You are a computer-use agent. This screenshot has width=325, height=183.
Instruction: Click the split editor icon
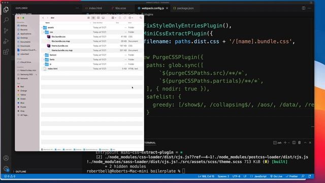304,8
